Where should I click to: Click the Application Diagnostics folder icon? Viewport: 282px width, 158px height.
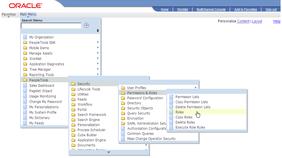[25, 64]
